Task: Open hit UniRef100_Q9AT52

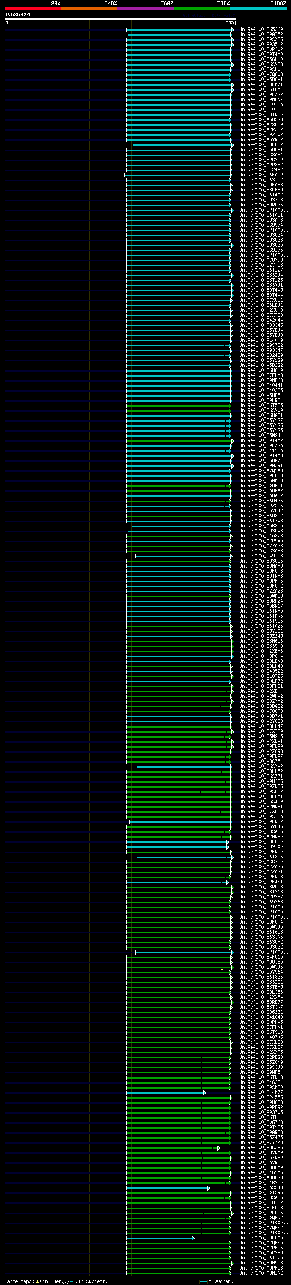Action: coord(261,35)
